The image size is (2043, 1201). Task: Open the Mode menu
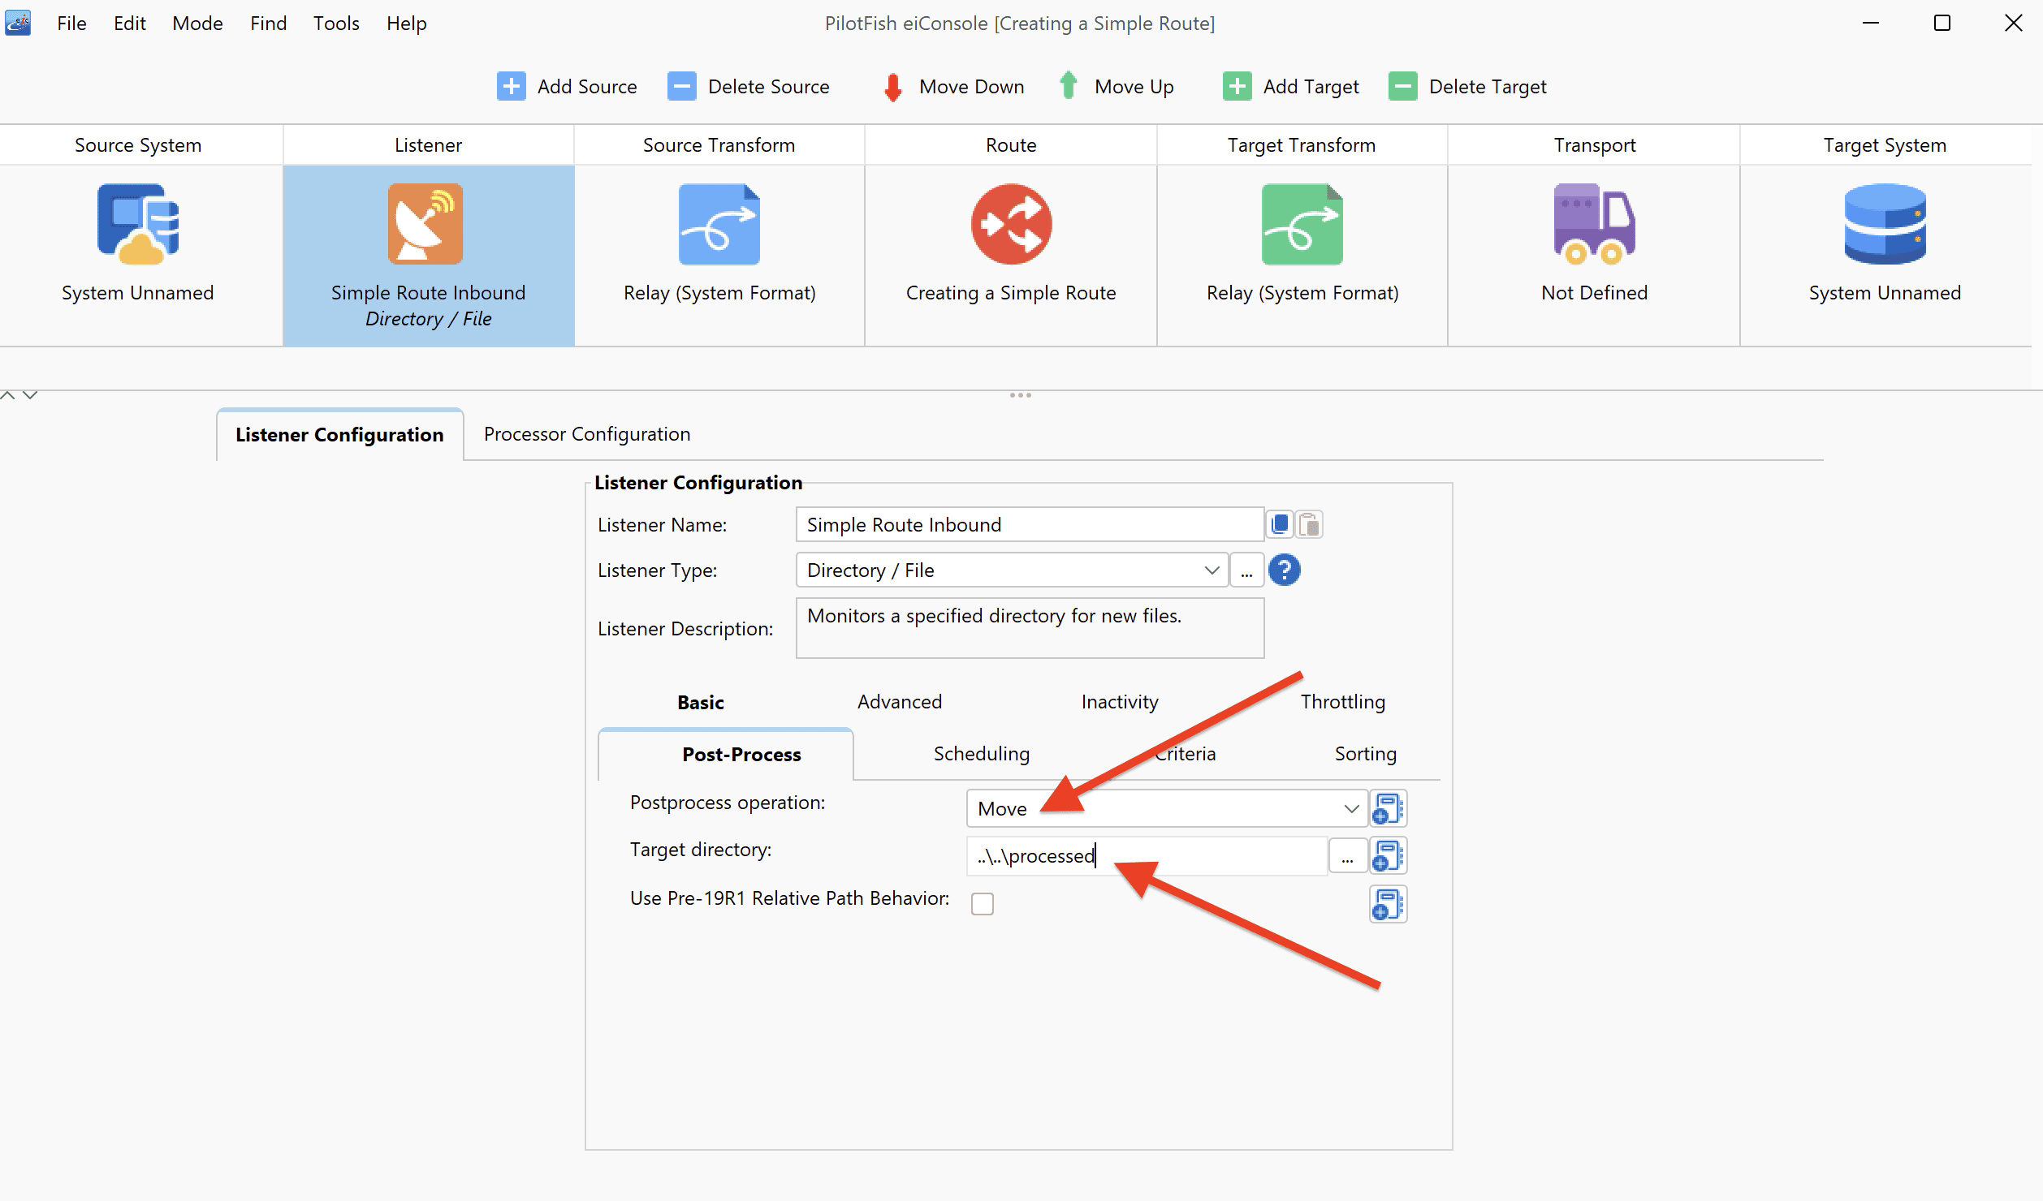(197, 24)
